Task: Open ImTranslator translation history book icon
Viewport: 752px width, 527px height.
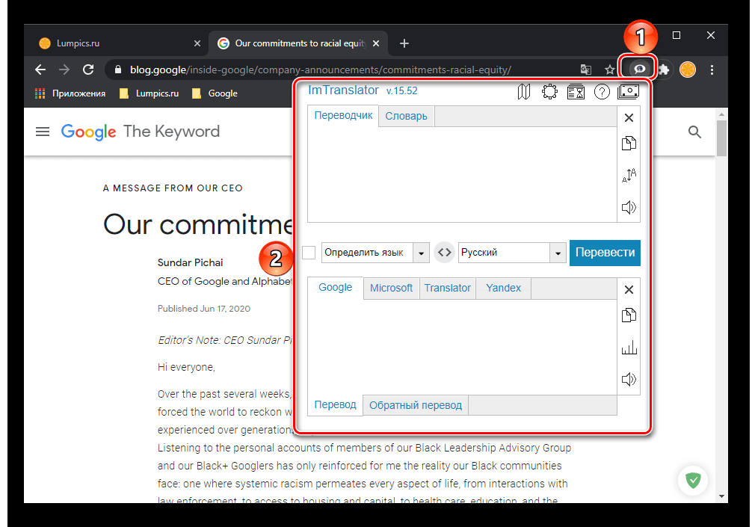Action: pyautogui.click(x=524, y=91)
